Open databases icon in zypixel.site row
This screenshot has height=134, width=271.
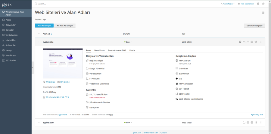(x=252, y=42)
